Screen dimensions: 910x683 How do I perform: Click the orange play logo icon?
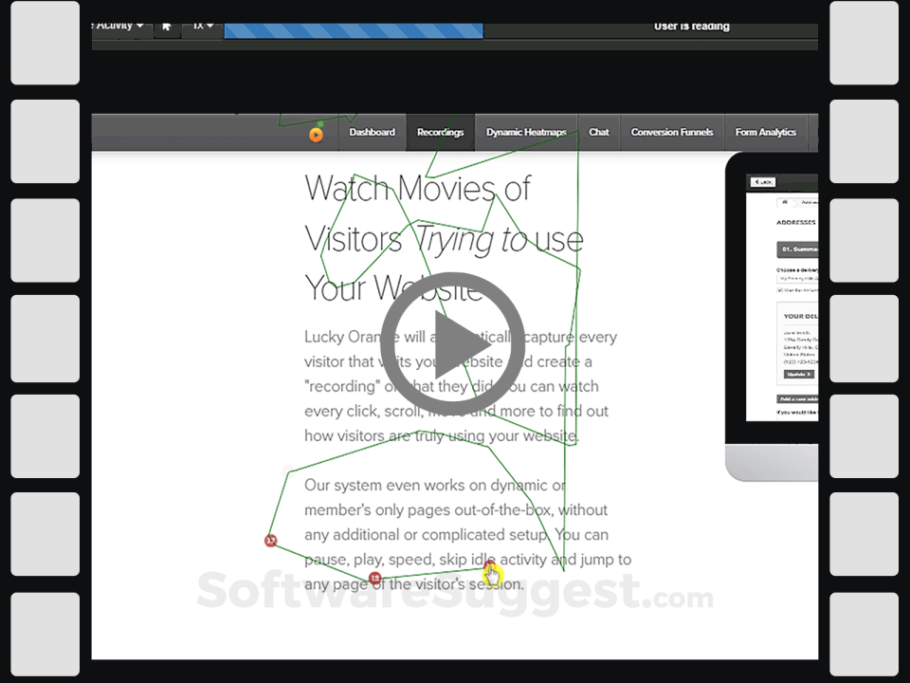317,135
